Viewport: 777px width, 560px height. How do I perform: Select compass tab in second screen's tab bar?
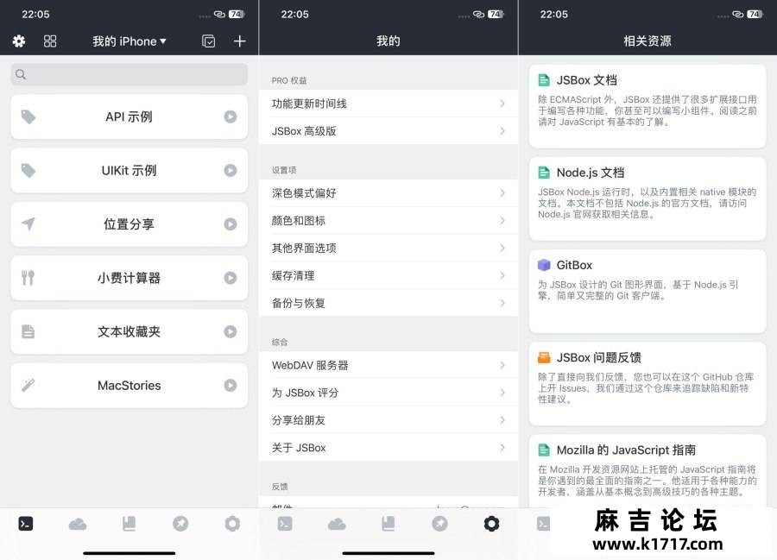click(x=439, y=524)
